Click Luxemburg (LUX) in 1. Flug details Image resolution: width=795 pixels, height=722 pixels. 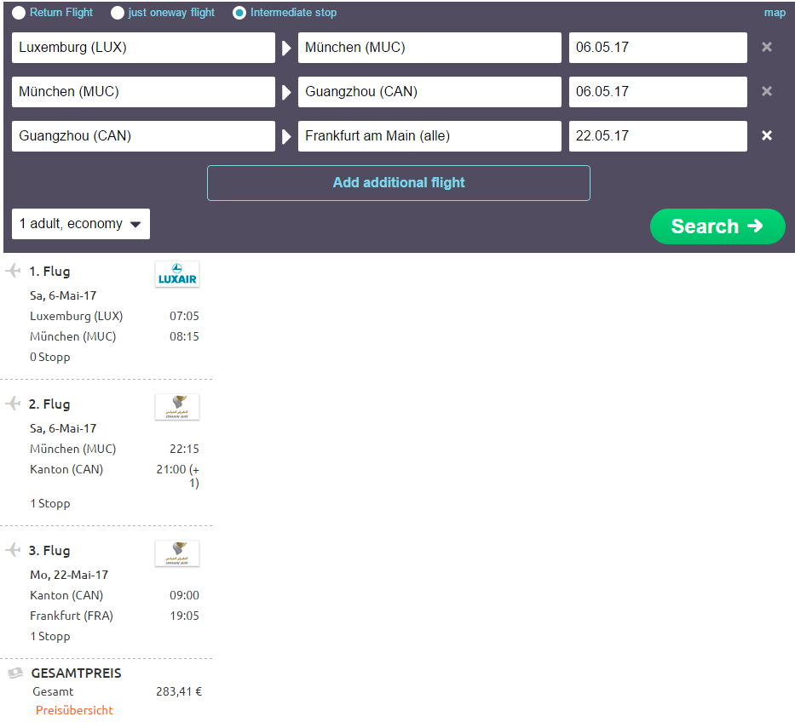click(76, 316)
